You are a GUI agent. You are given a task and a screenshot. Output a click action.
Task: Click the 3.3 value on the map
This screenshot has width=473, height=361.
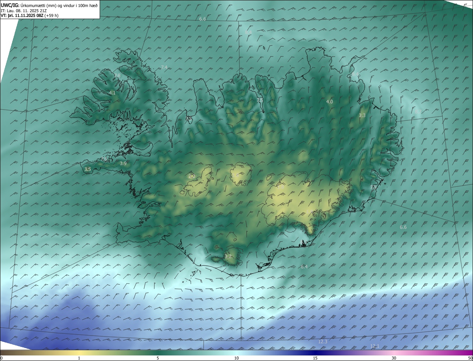click(x=362, y=115)
